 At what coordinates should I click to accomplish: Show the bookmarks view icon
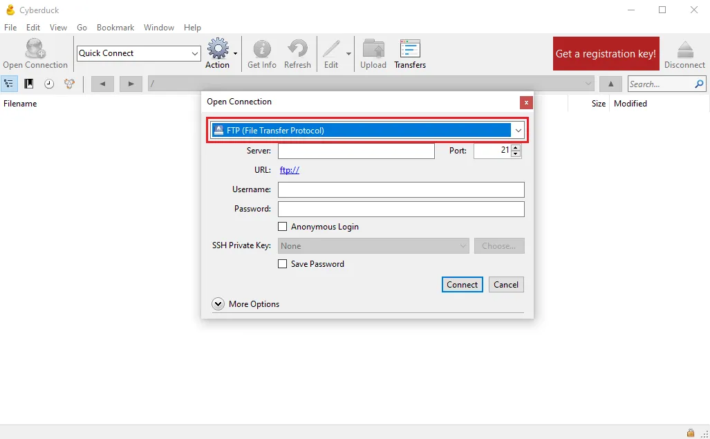(x=29, y=84)
